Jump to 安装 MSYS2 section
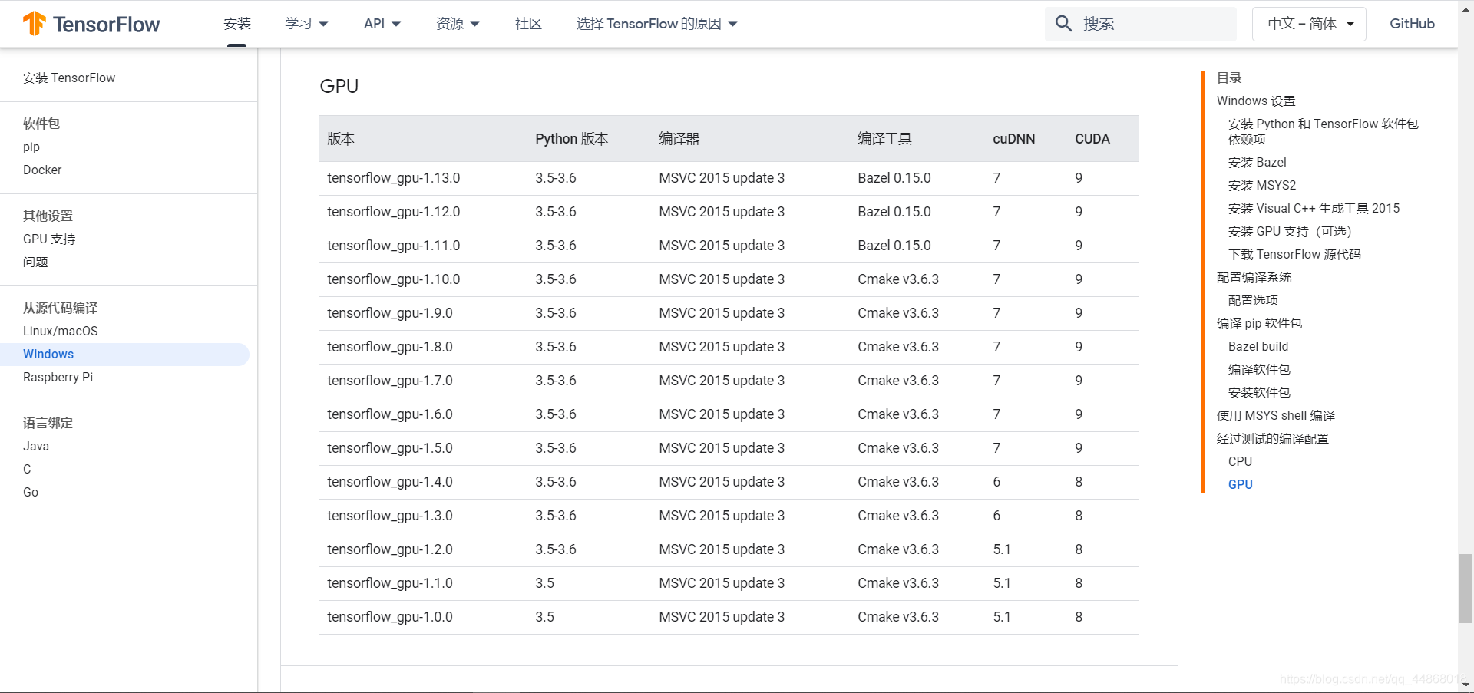 pos(1262,186)
